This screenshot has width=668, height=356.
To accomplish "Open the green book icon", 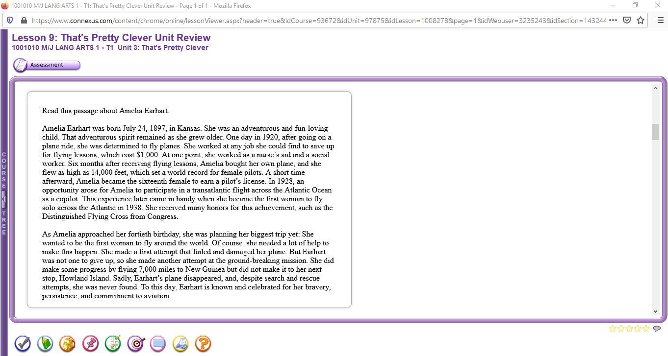I will click(45, 344).
